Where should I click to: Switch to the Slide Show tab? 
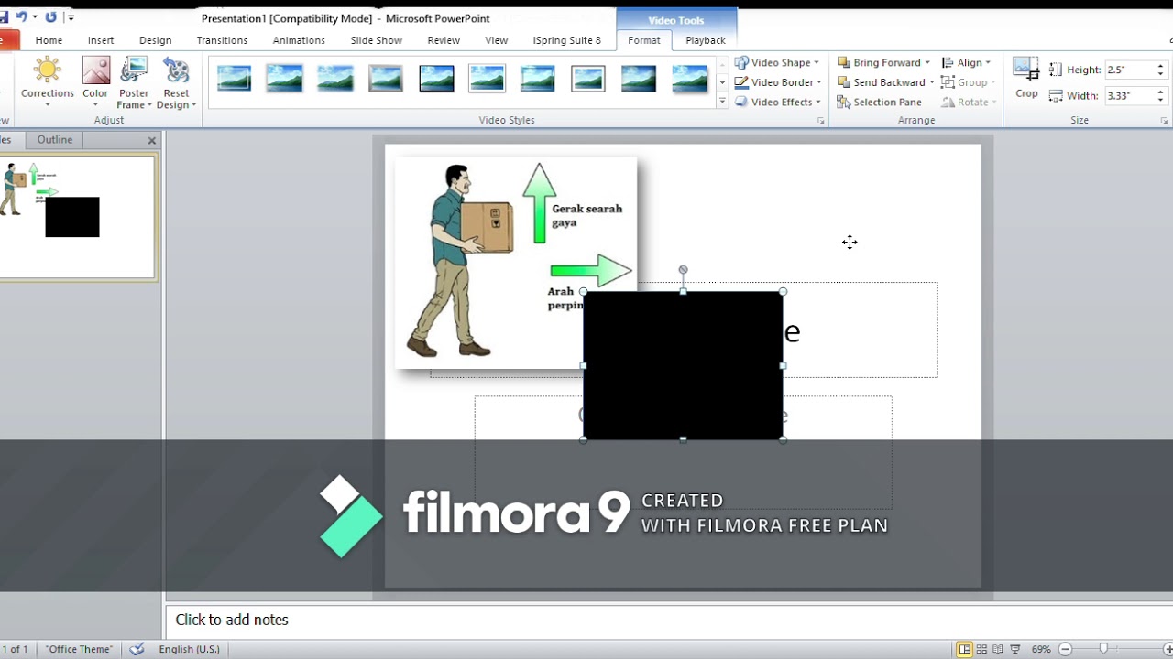(376, 40)
